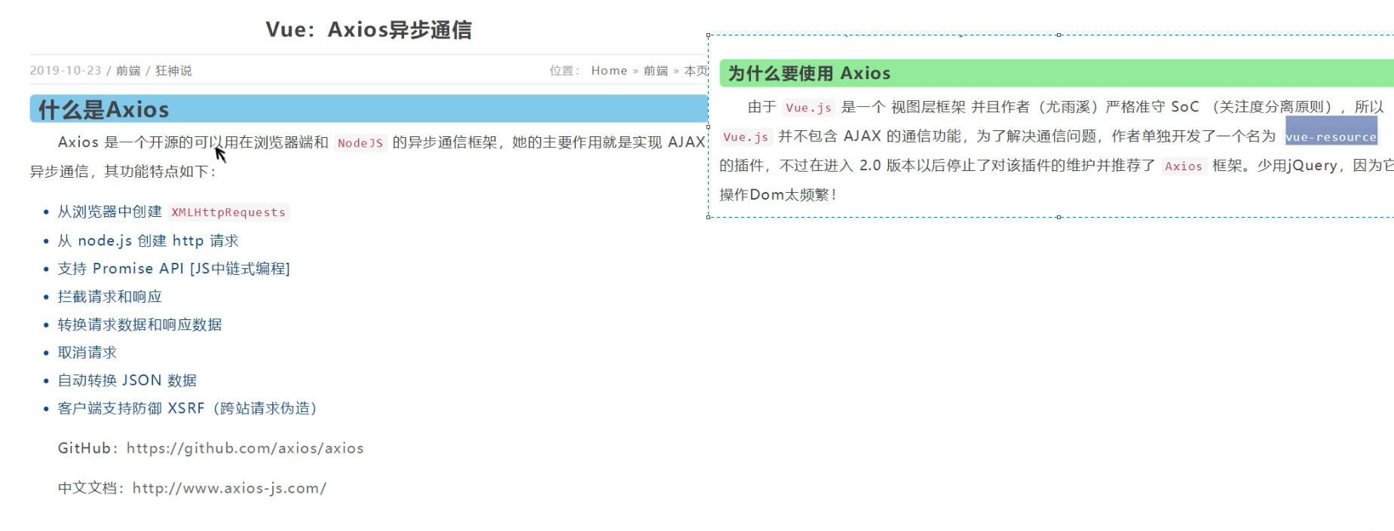
Task: Click the highlighted vue-resource code tag
Action: coord(1331,137)
